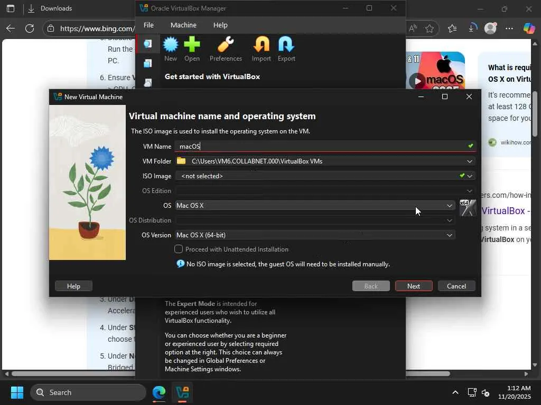Click the Help button in New Virtual Machine
This screenshot has height=405, width=541.
pyautogui.click(x=73, y=286)
